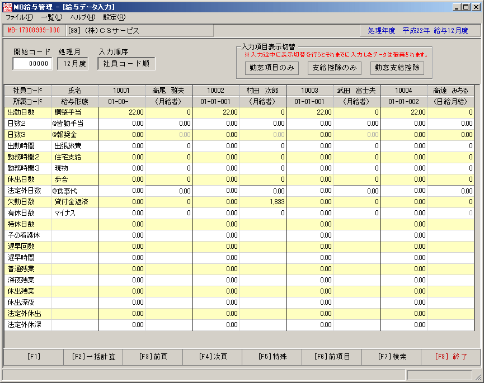Click the MB給与管理 app icon in title bar
The width and height of the screenshot is (484, 383).
pos(7,7)
